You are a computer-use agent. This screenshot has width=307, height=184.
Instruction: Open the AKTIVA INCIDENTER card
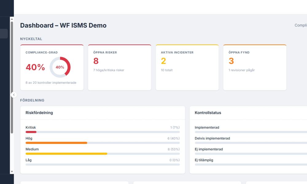coord(187,67)
